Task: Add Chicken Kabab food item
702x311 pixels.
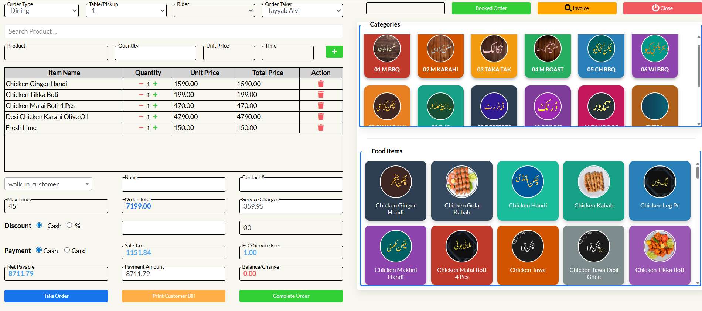Action: 594,191
